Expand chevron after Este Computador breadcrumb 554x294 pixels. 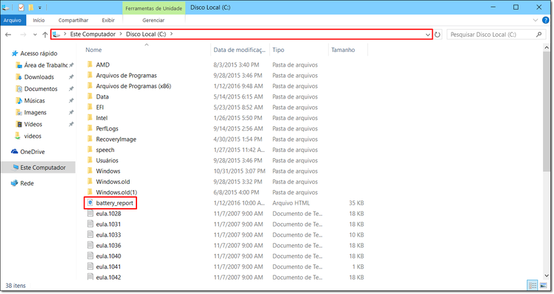click(120, 34)
